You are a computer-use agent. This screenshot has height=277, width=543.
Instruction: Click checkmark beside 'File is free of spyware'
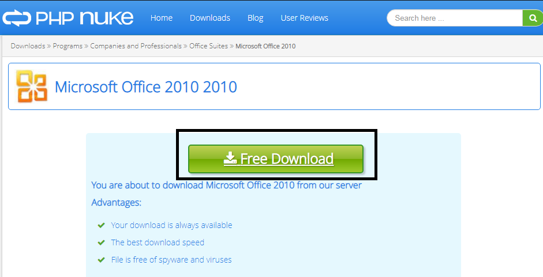tap(101, 260)
